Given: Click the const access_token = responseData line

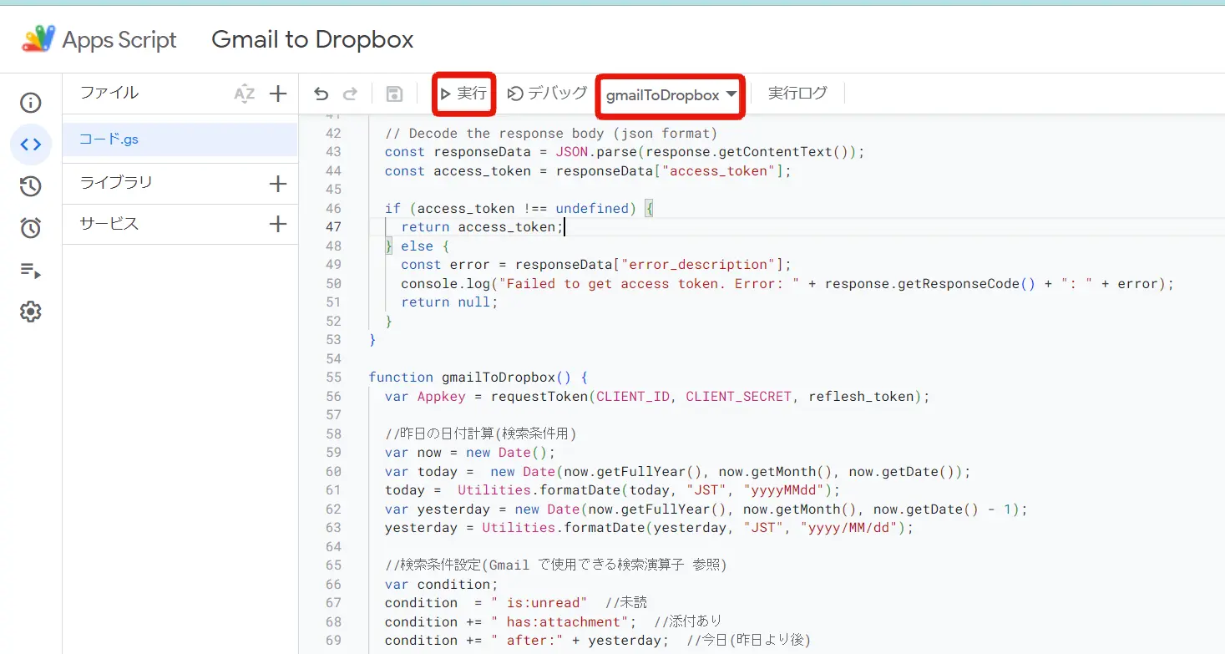Looking at the screenshot, I should tap(588, 171).
